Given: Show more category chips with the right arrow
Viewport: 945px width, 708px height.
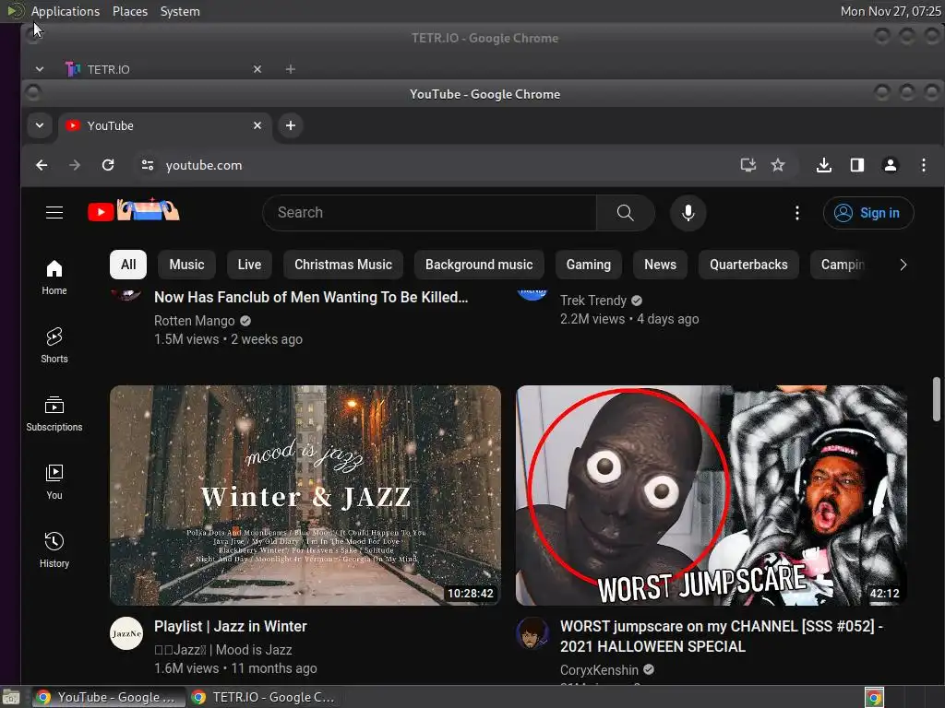Looking at the screenshot, I should [x=903, y=265].
